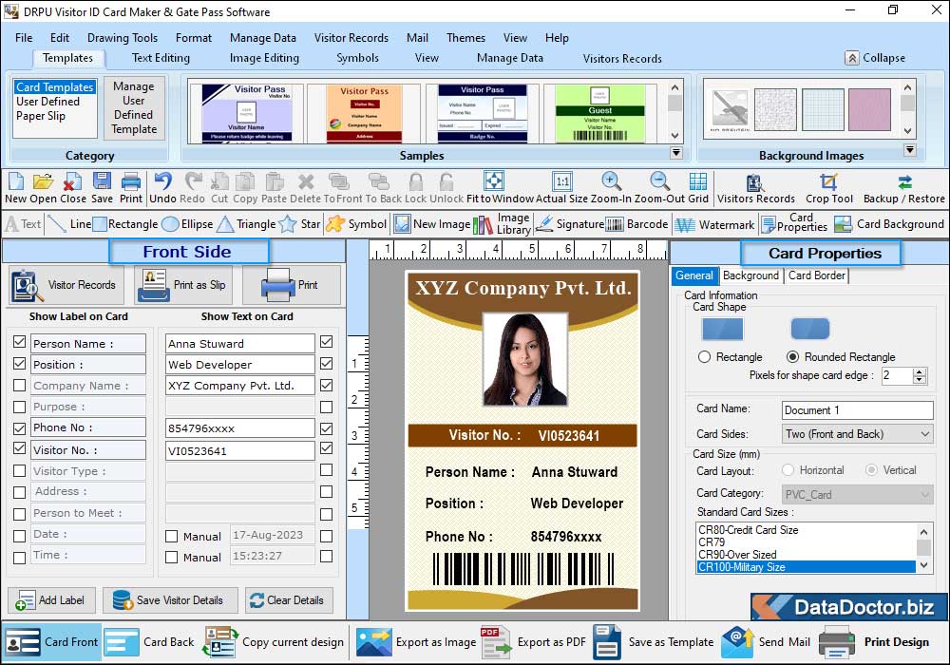Switch to the Card Back view
950x665 pixels.
pyautogui.click(x=150, y=642)
